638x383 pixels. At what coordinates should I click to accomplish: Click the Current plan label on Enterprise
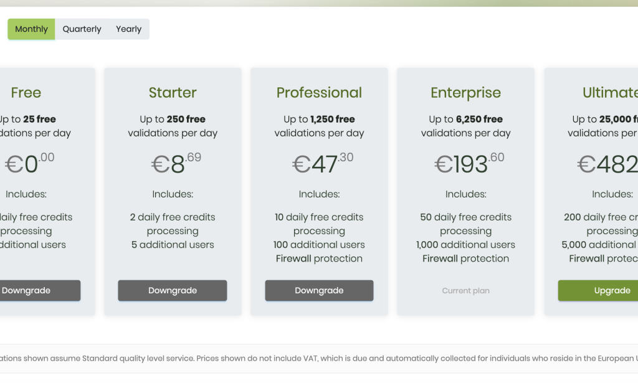point(465,290)
